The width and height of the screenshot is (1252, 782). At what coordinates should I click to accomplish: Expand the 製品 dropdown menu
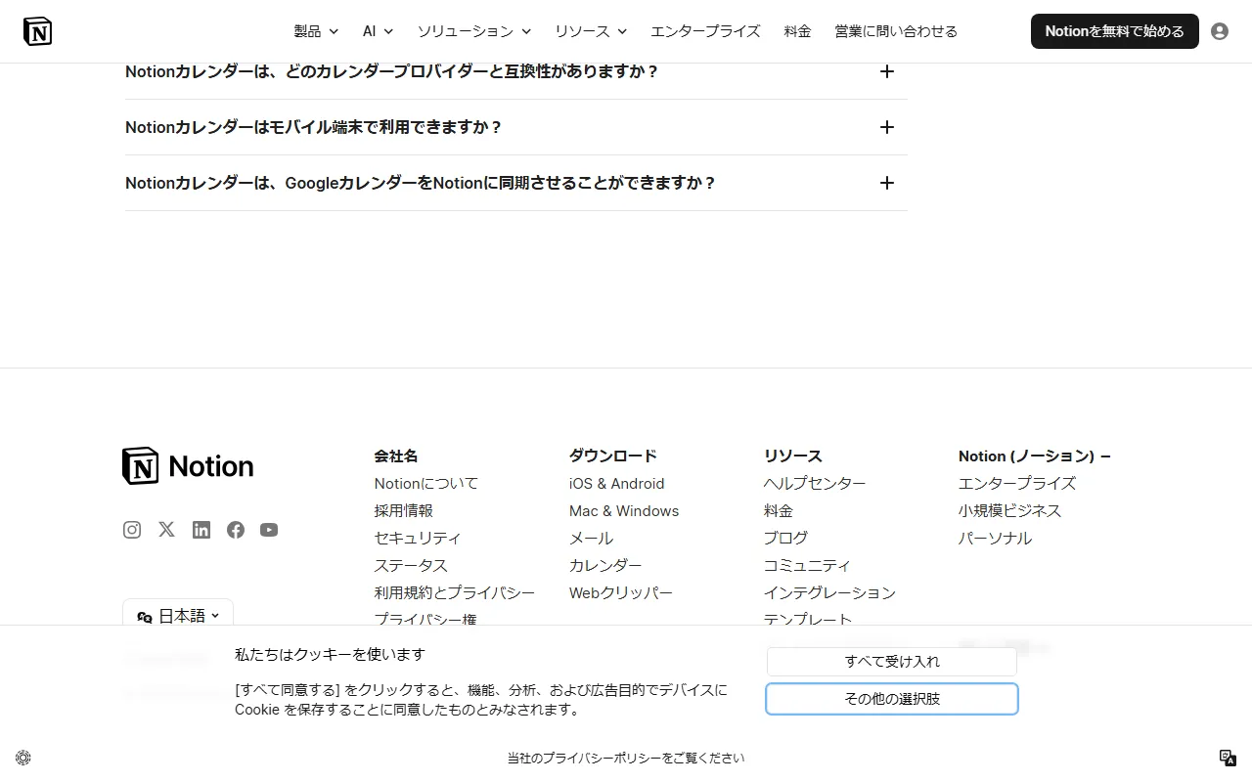(x=315, y=30)
